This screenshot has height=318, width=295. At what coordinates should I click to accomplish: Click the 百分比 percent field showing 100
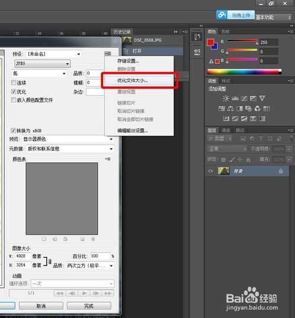coord(100,256)
